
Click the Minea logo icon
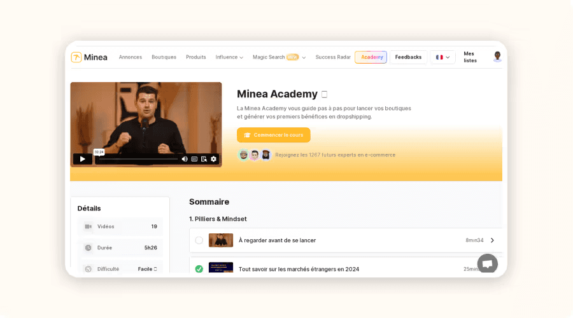point(76,57)
